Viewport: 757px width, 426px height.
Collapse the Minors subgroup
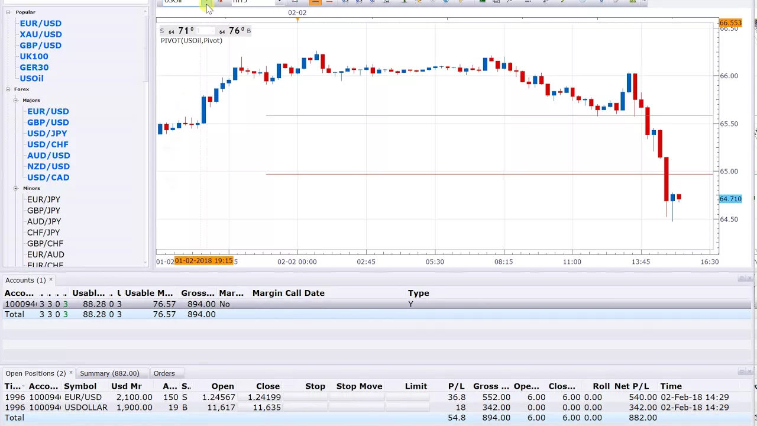coord(16,188)
